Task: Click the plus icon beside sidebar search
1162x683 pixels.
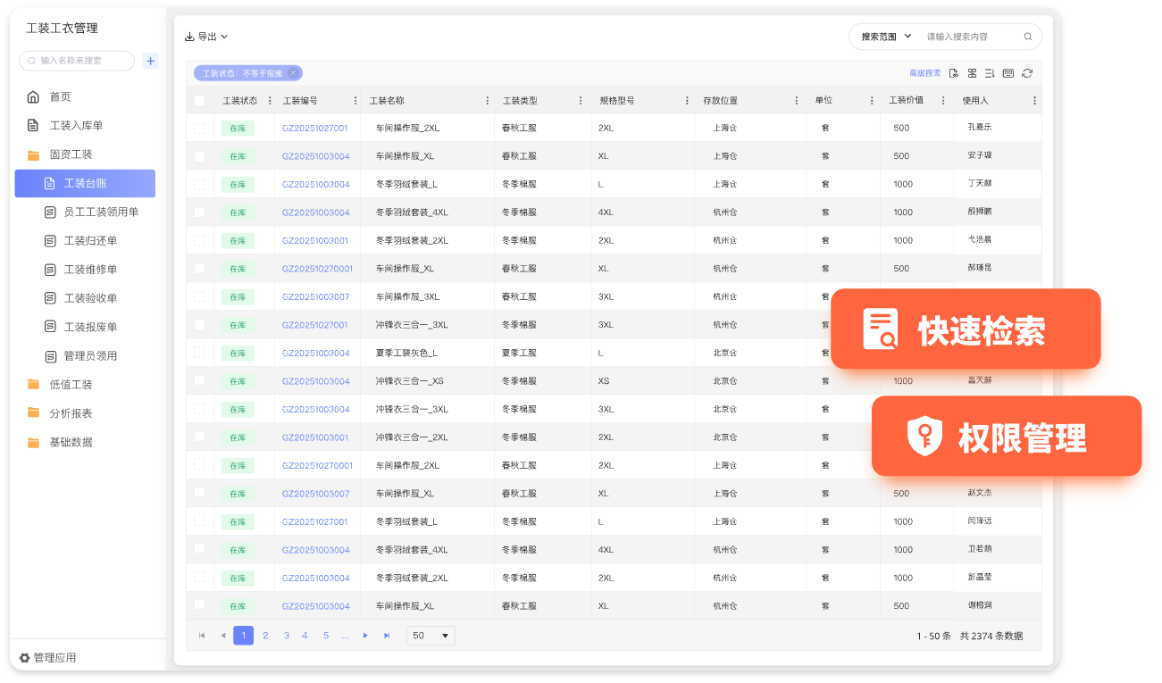Action: (150, 61)
